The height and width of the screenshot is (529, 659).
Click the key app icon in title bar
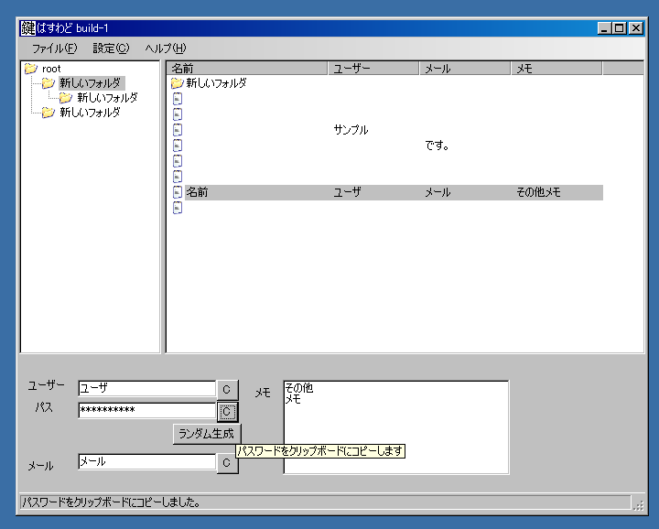28,28
